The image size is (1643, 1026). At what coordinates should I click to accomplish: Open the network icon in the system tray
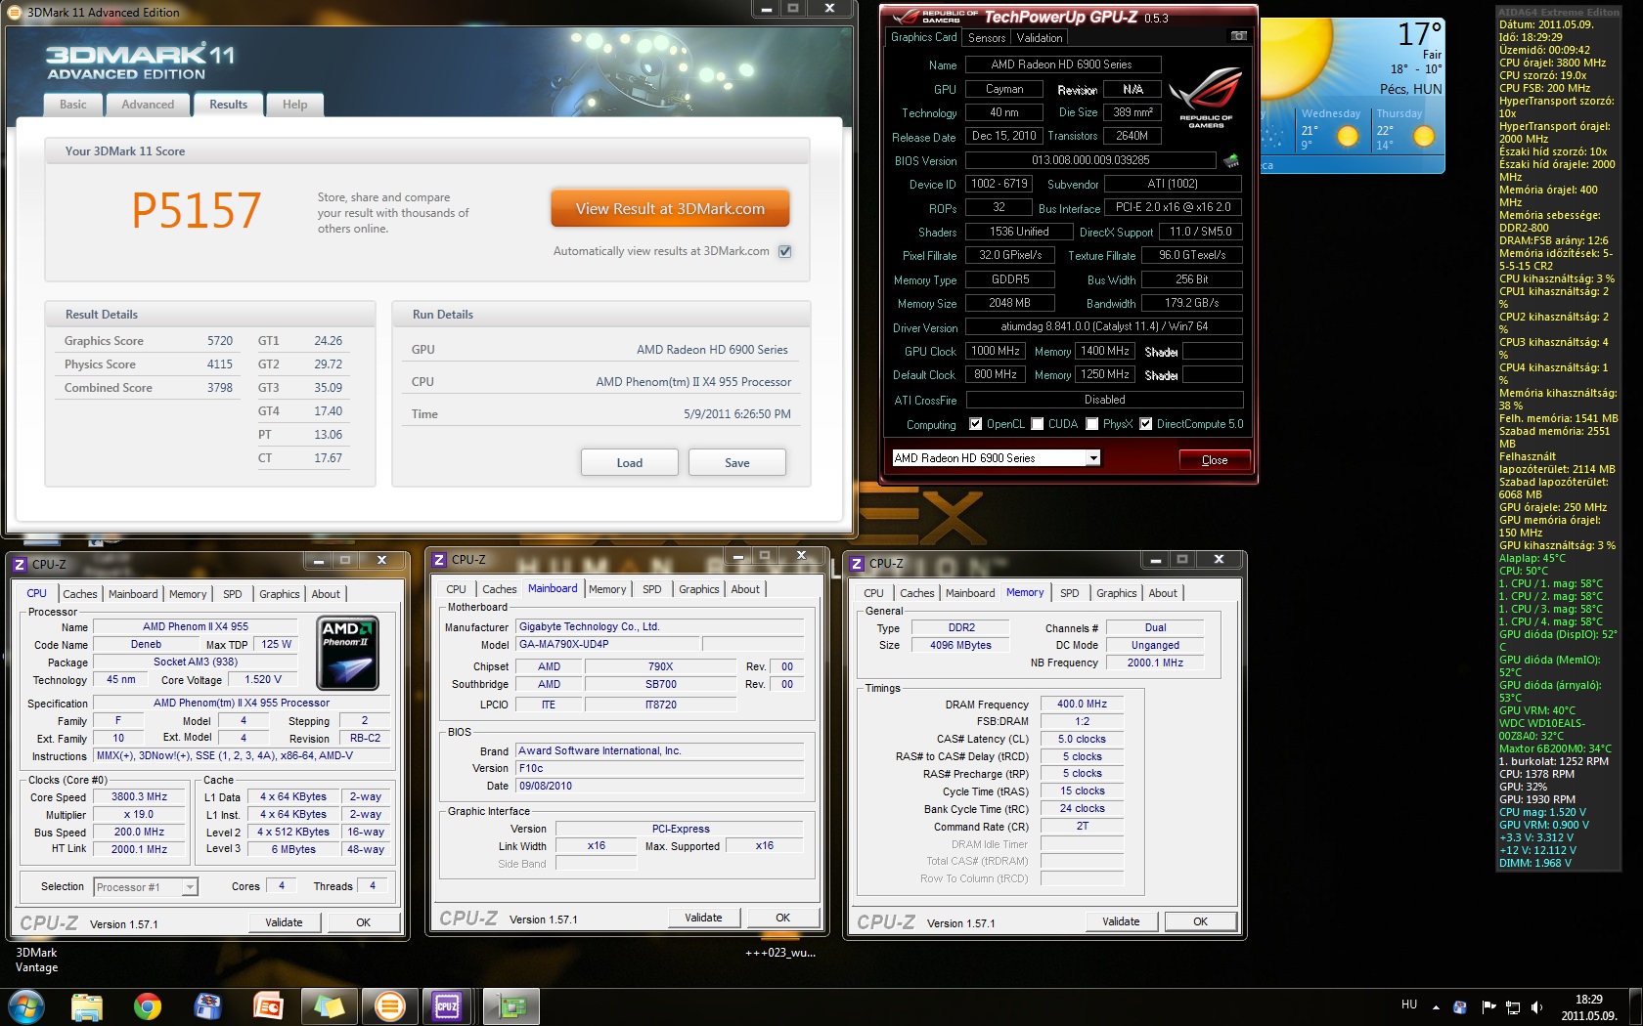click(x=1512, y=1006)
